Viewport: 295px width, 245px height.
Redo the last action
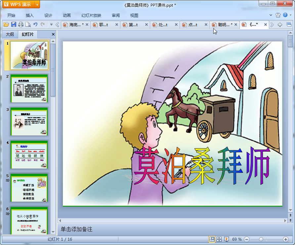(43, 24)
